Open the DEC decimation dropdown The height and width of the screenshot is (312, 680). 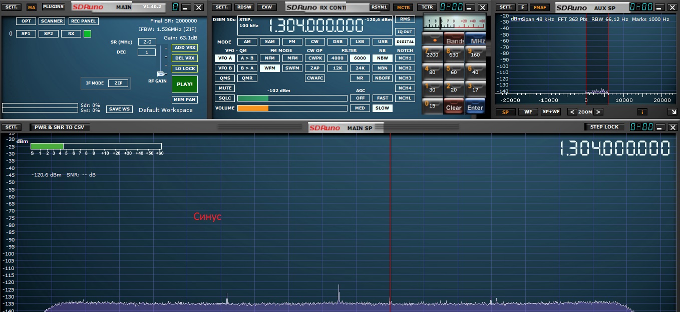click(x=147, y=52)
